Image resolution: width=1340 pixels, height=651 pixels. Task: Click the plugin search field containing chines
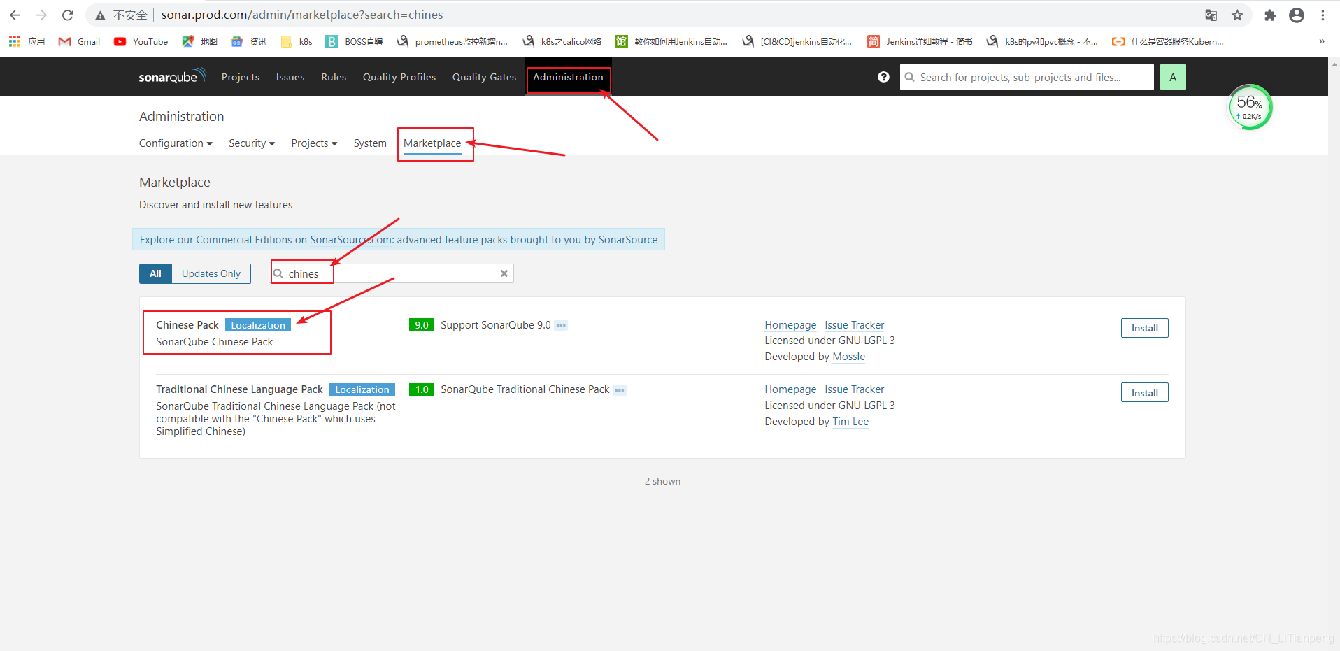click(392, 273)
